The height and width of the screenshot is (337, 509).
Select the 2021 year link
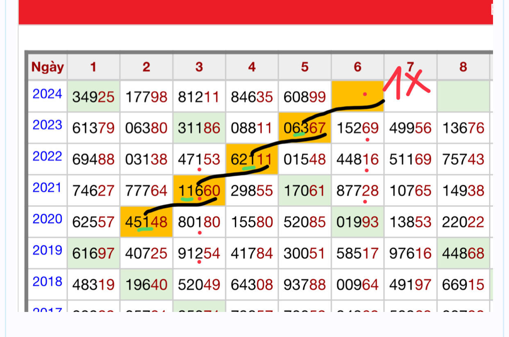[x=47, y=188]
